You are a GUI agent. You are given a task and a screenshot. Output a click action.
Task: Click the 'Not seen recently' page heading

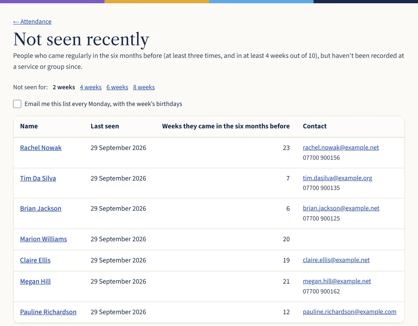pos(81,39)
